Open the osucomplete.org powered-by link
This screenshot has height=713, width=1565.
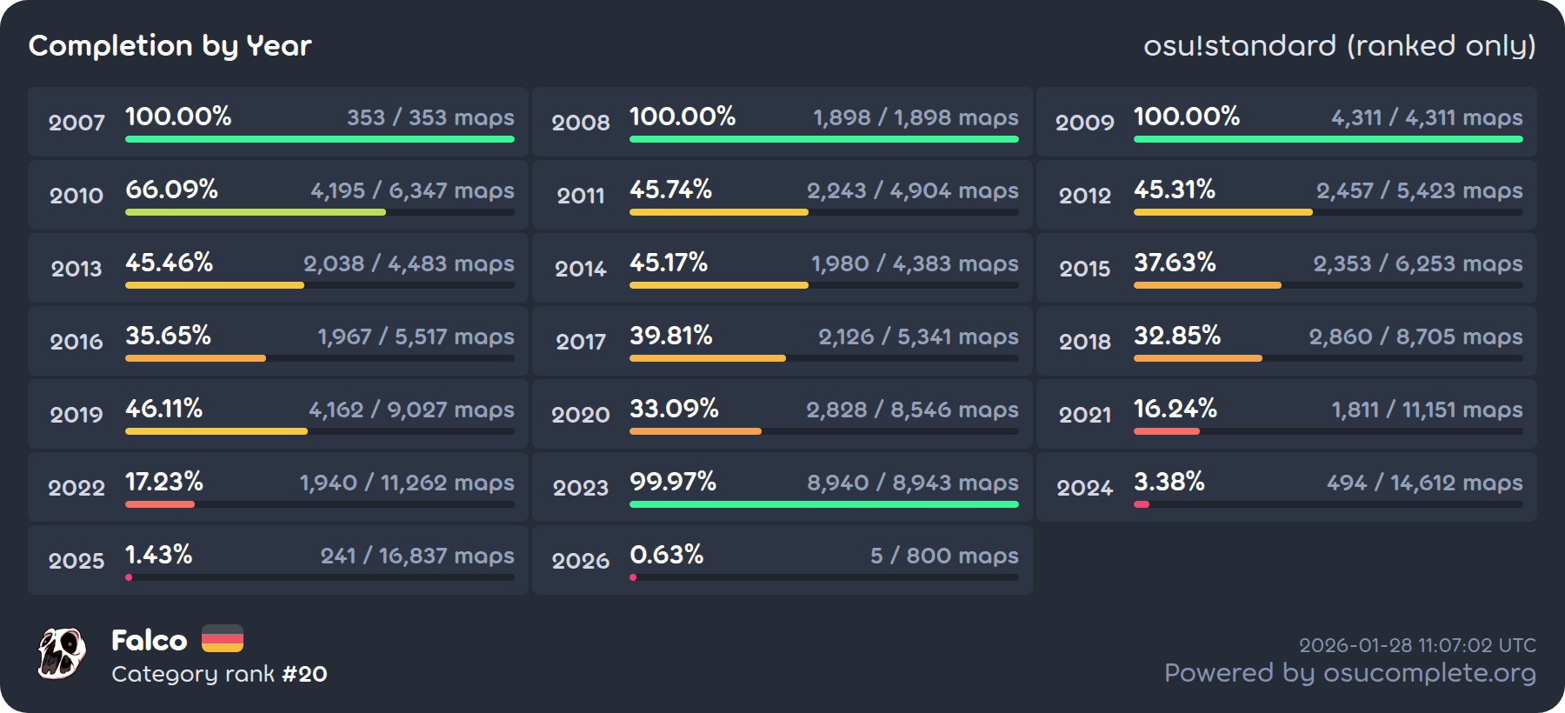(1349, 673)
